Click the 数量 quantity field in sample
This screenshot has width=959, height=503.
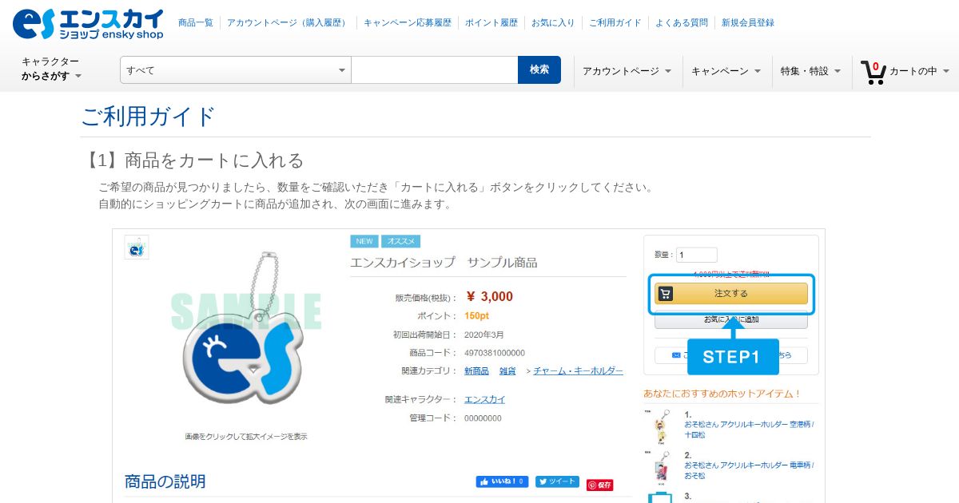696,255
